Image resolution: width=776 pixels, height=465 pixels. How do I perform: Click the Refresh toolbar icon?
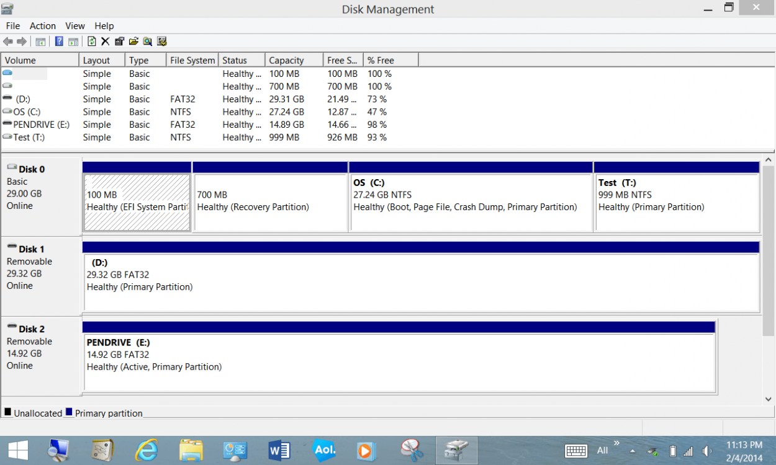[x=92, y=42]
